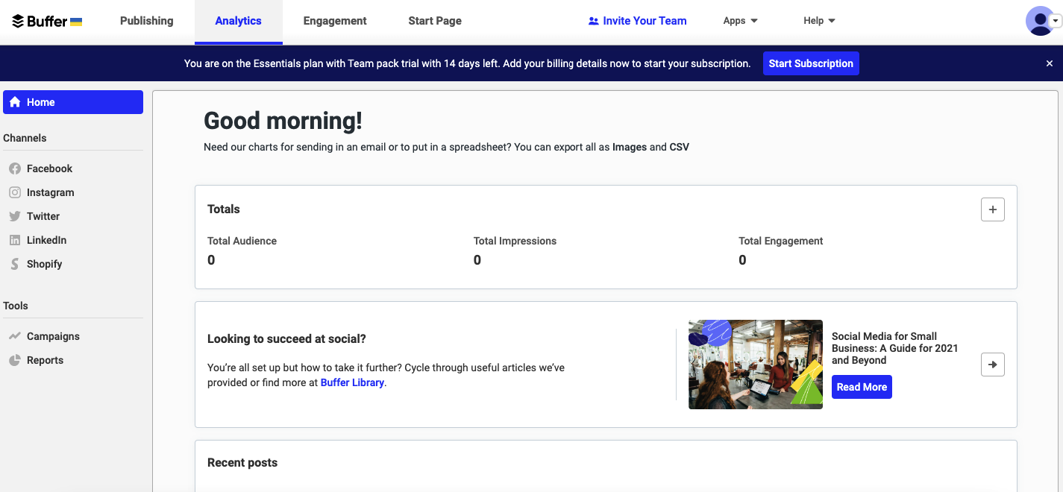
Task: Click the article thumbnail image
Action: tap(756, 365)
